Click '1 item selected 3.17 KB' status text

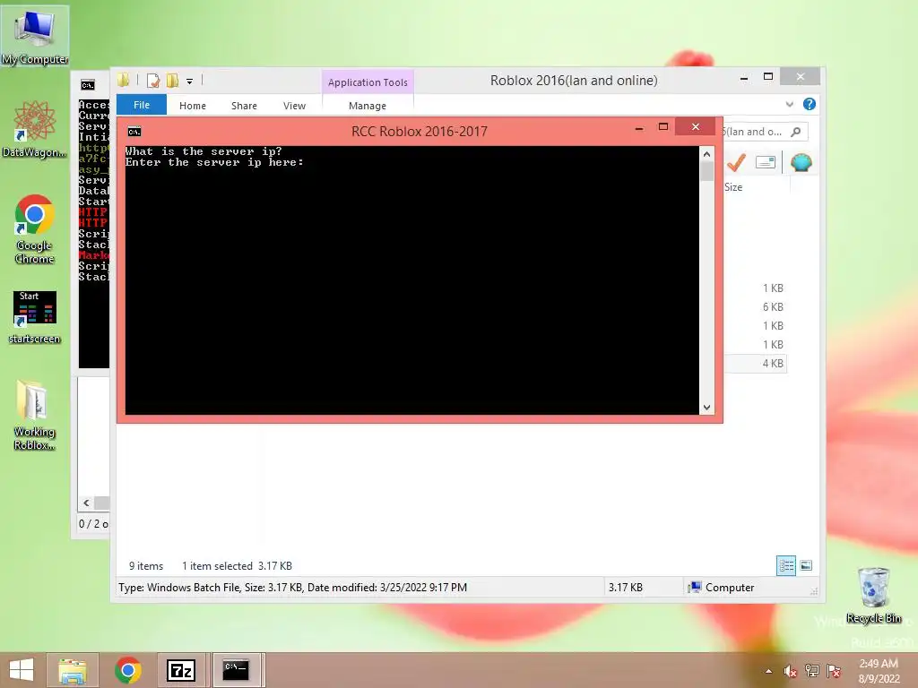237,566
